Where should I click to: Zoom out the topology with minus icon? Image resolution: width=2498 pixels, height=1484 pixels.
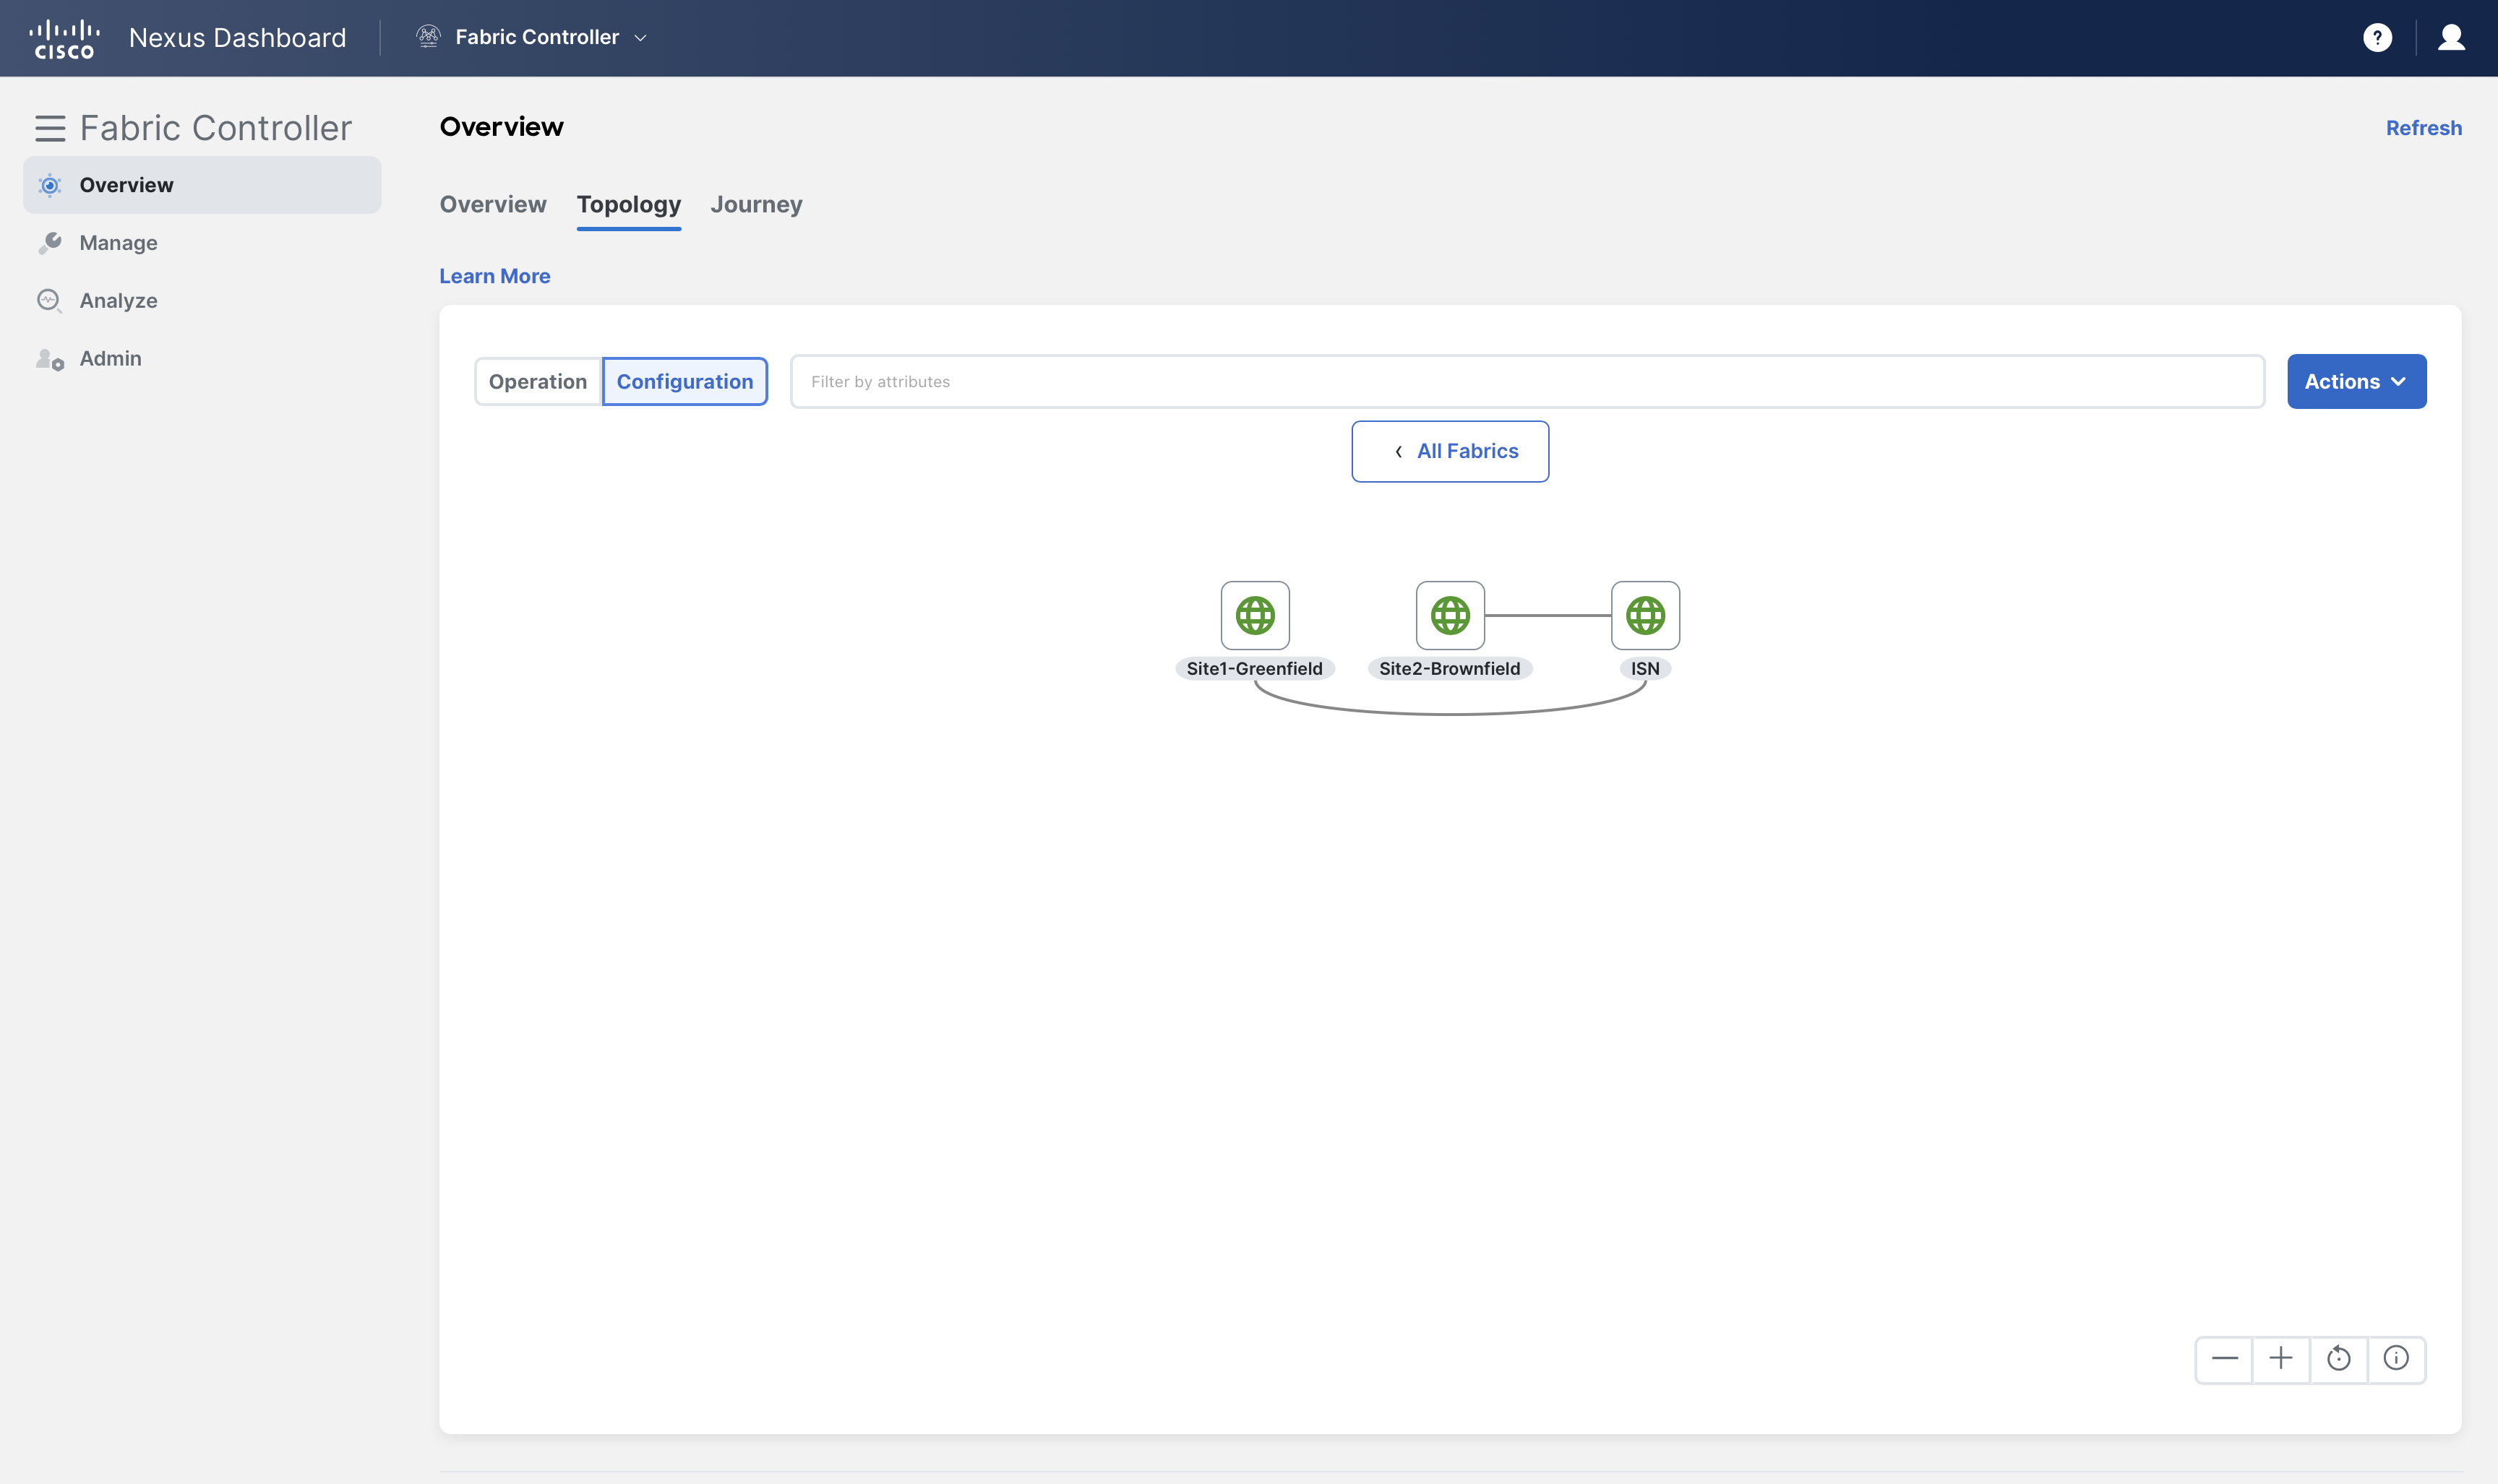click(x=2224, y=1358)
